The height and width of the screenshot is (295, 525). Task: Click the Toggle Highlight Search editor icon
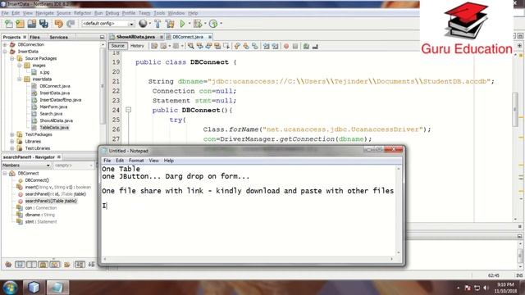coord(217,46)
